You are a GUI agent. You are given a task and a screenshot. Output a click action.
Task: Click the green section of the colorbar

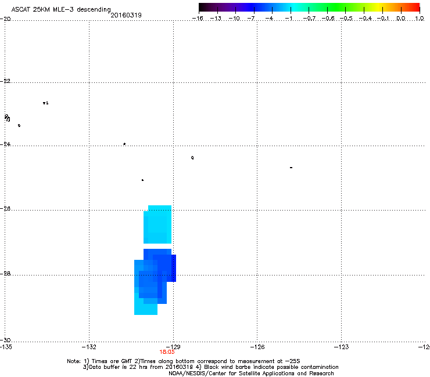click(337, 8)
